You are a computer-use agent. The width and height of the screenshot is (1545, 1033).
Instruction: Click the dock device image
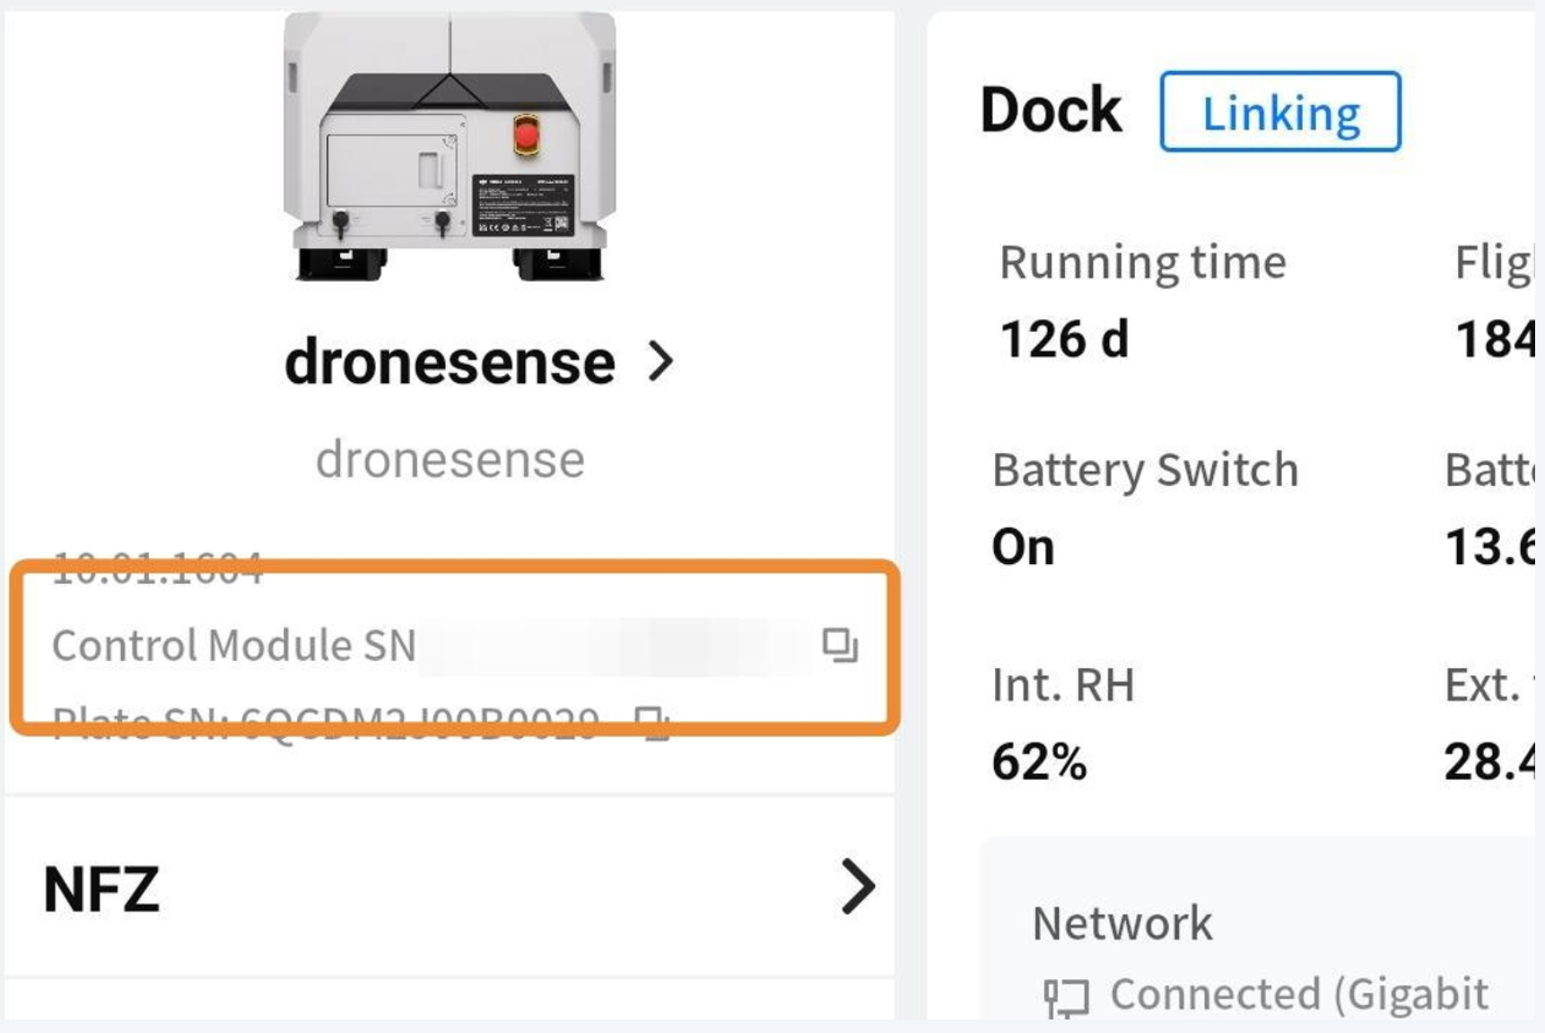point(450,146)
